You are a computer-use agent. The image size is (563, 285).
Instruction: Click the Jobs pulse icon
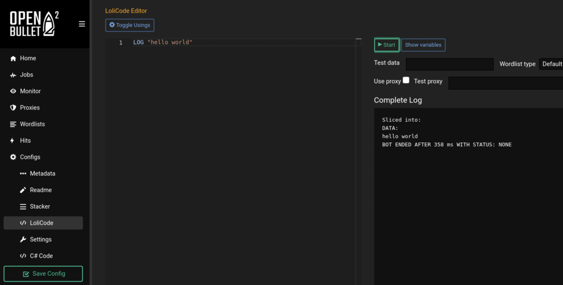click(x=13, y=75)
